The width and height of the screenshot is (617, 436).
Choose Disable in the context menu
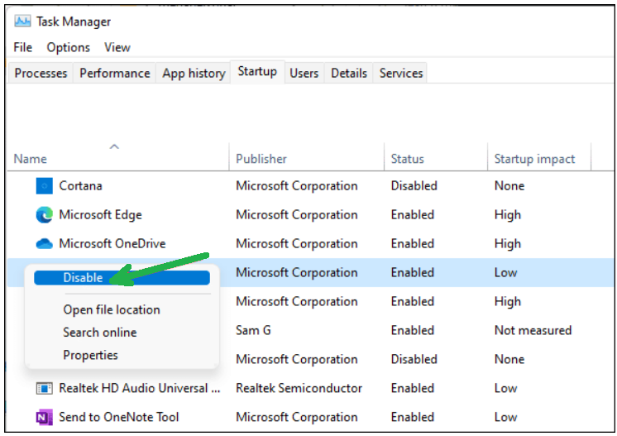click(x=84, y=278)
